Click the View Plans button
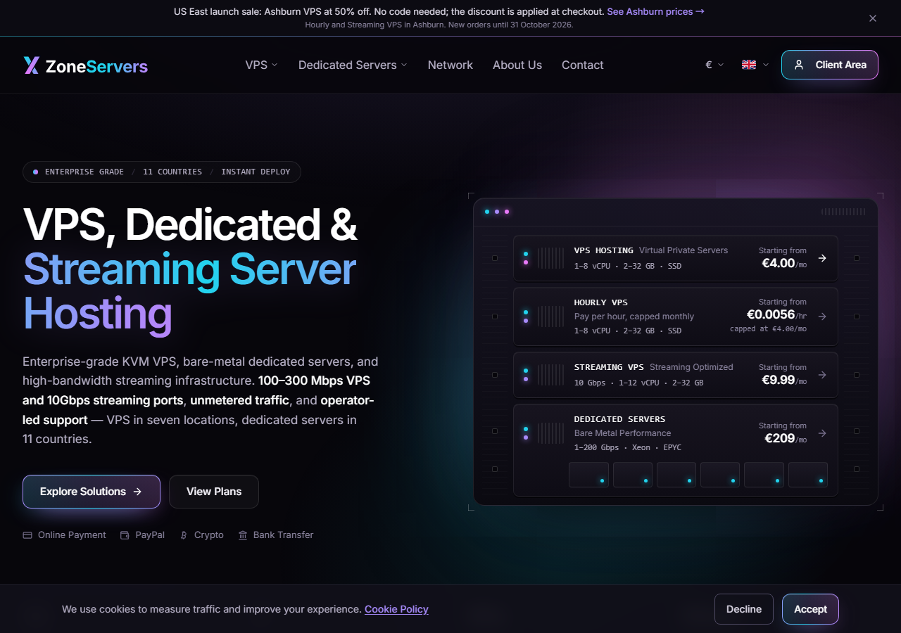 click(x=214, y=492)
